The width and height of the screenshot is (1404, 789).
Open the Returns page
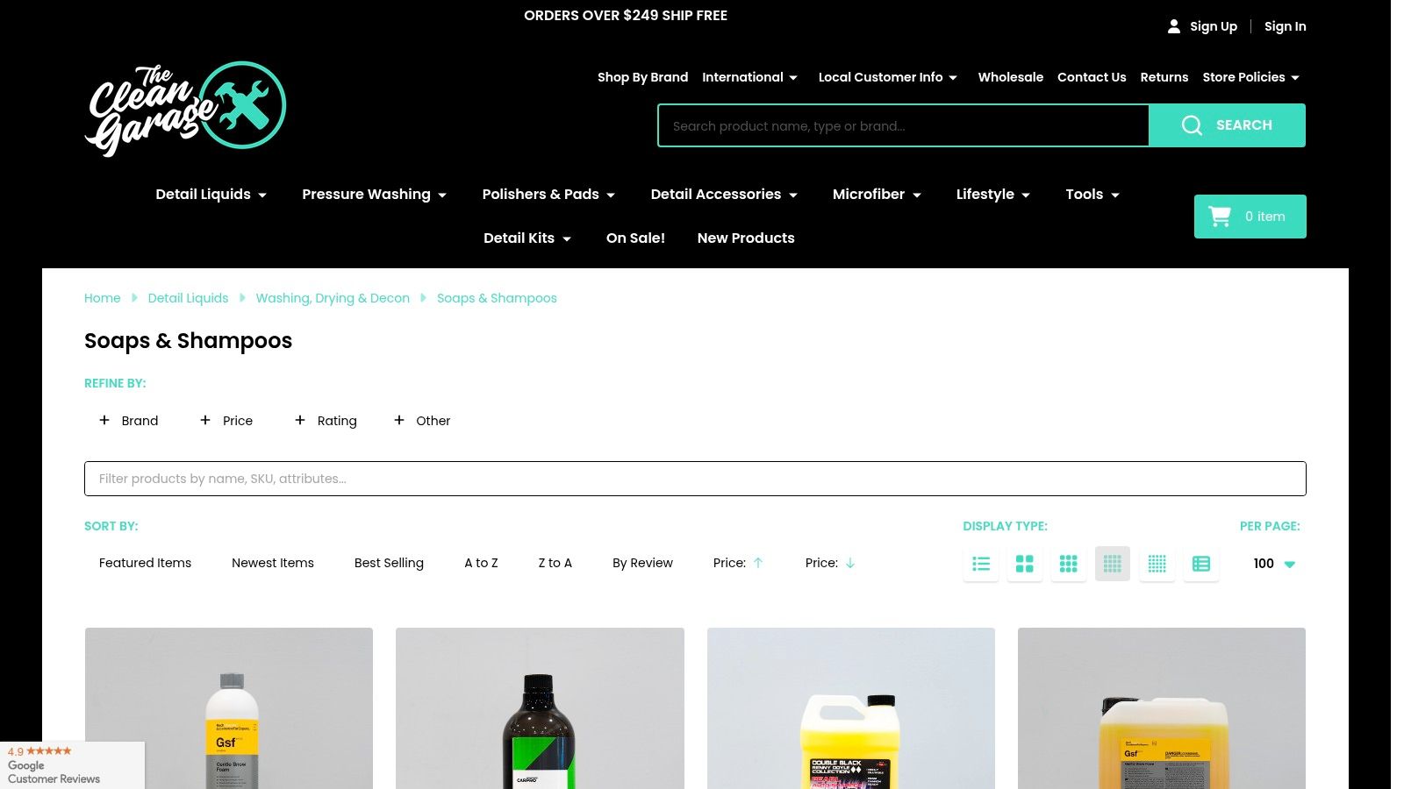click(x=1164, y=77)
